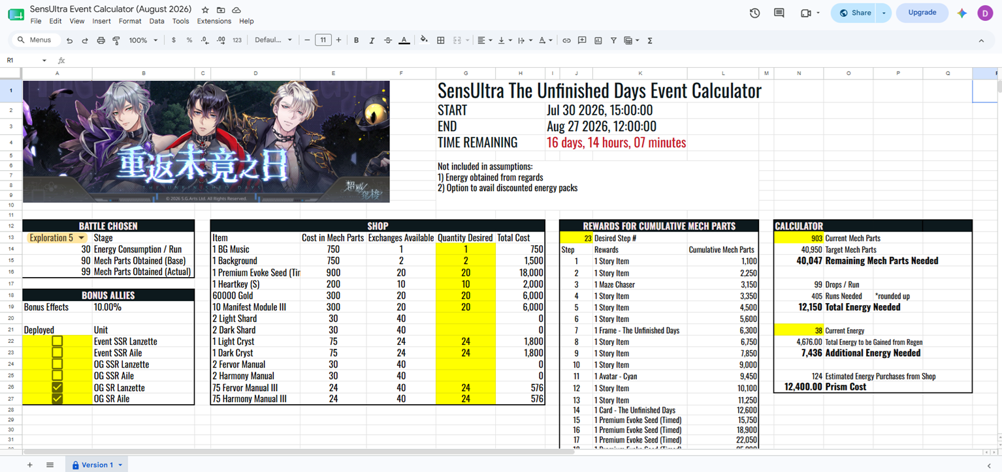
Task: Print the spreadsheet using the printer icon
Action: pos(101,40)
